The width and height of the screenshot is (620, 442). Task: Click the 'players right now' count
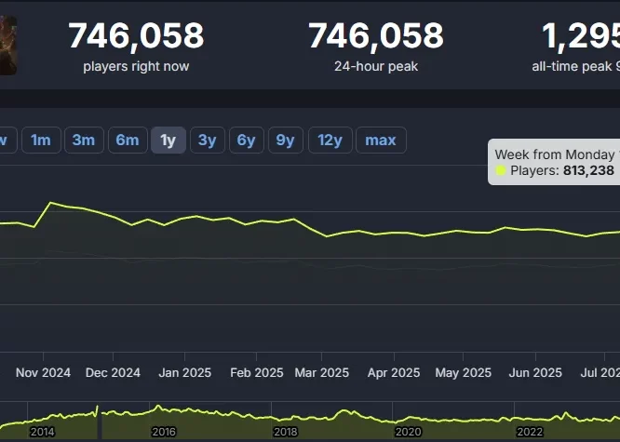click(136, 36)
